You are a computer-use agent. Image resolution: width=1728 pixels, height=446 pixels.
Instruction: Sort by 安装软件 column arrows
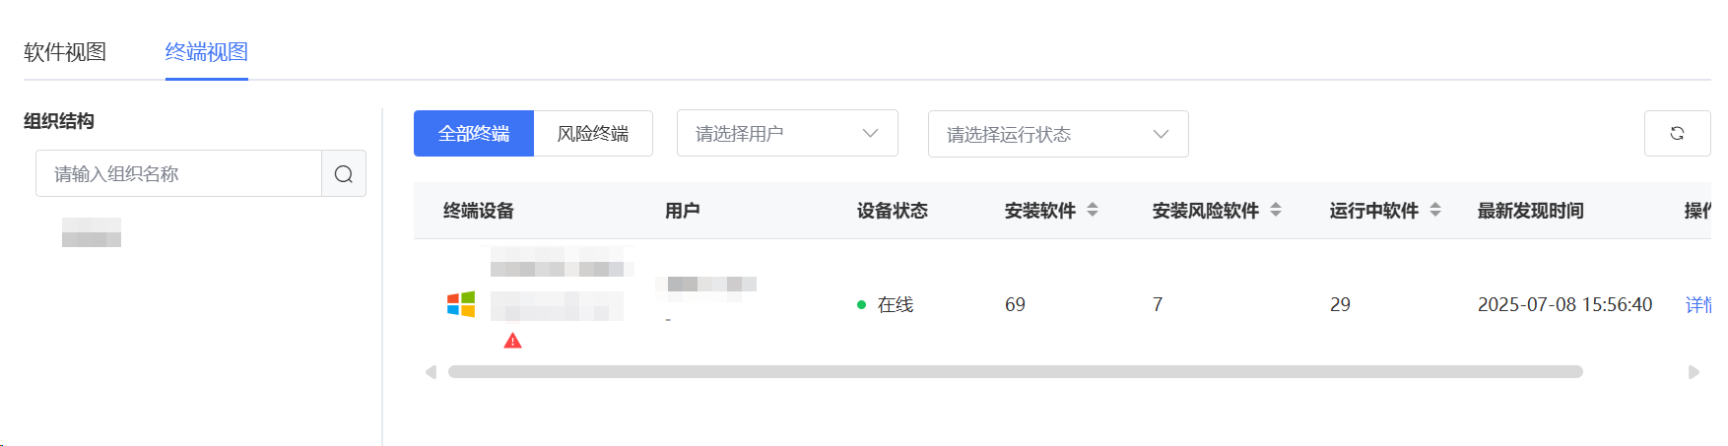click(1093, 210)
